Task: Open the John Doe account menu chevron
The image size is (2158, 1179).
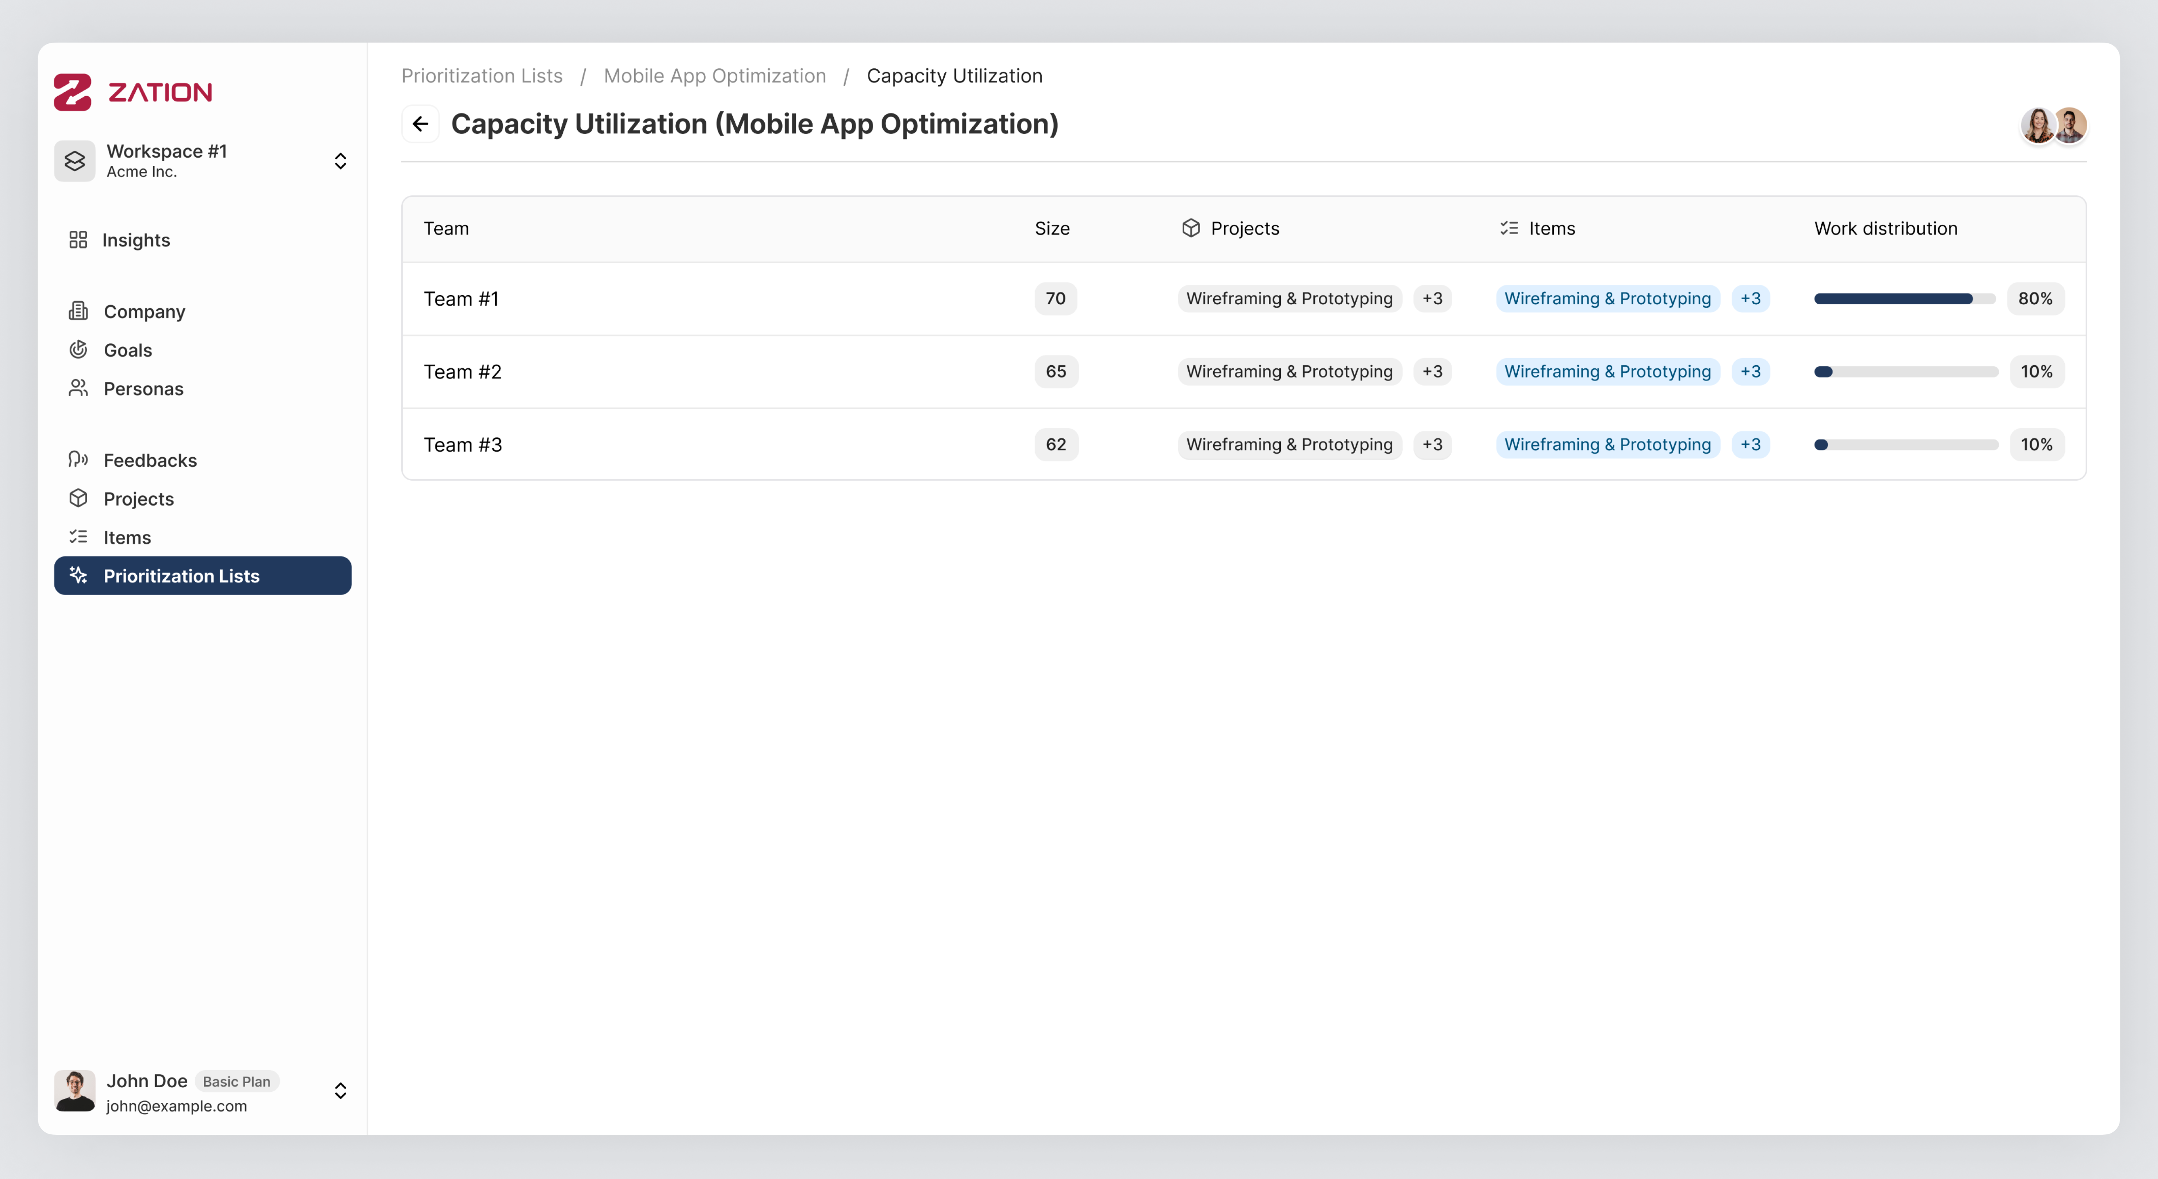Action: 340,1090
